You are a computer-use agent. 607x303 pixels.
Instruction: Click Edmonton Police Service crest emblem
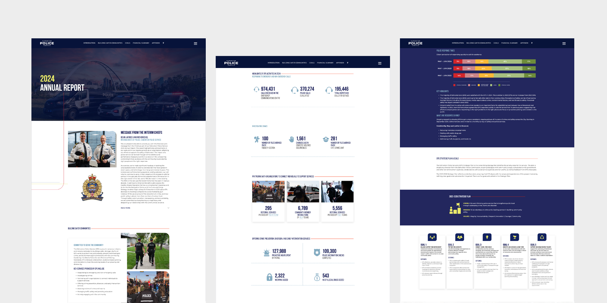point(92,188)
